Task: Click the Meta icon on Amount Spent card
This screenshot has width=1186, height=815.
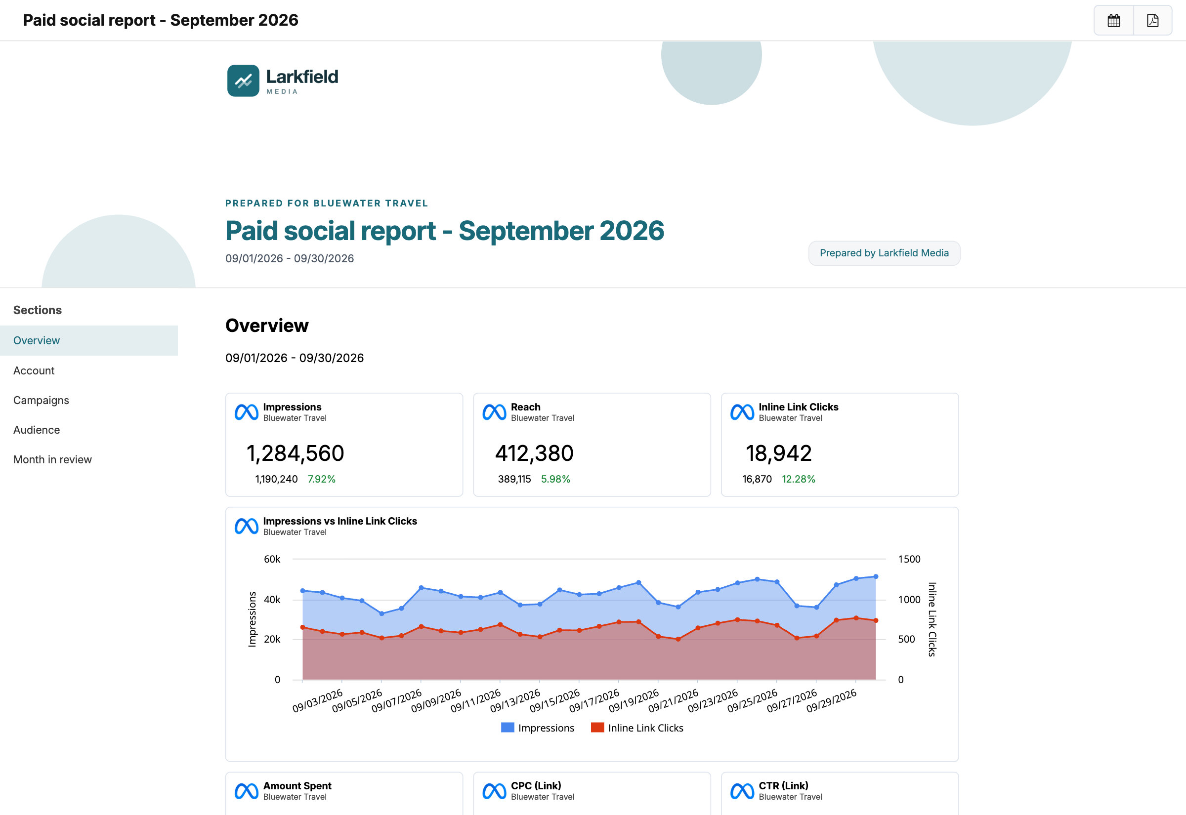Action: tap(246, 791)
